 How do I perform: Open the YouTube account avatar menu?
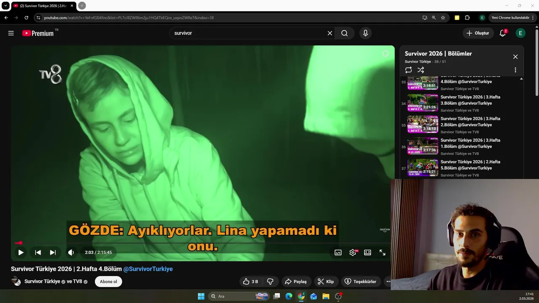pyautogui.click(x=520, y=33)
